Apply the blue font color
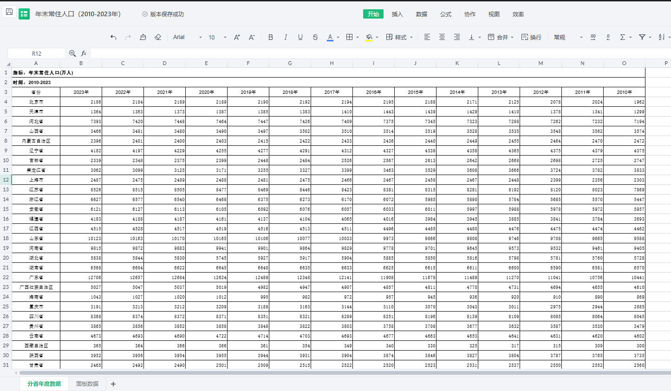Screen dimensions: 671x391 [330, 37]
